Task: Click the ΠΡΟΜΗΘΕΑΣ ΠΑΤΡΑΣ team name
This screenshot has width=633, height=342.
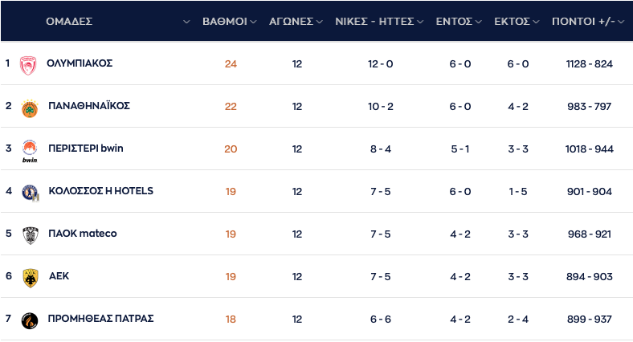Action: click(x=100, y=319)
